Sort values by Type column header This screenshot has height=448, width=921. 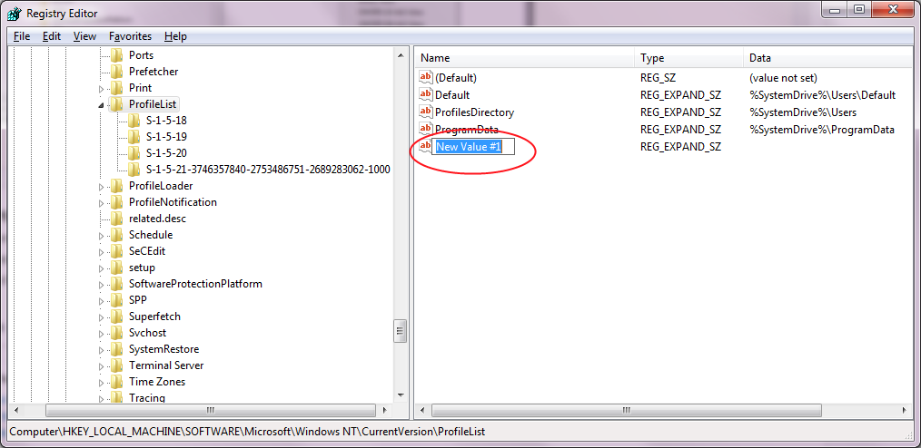click(689, 58)
